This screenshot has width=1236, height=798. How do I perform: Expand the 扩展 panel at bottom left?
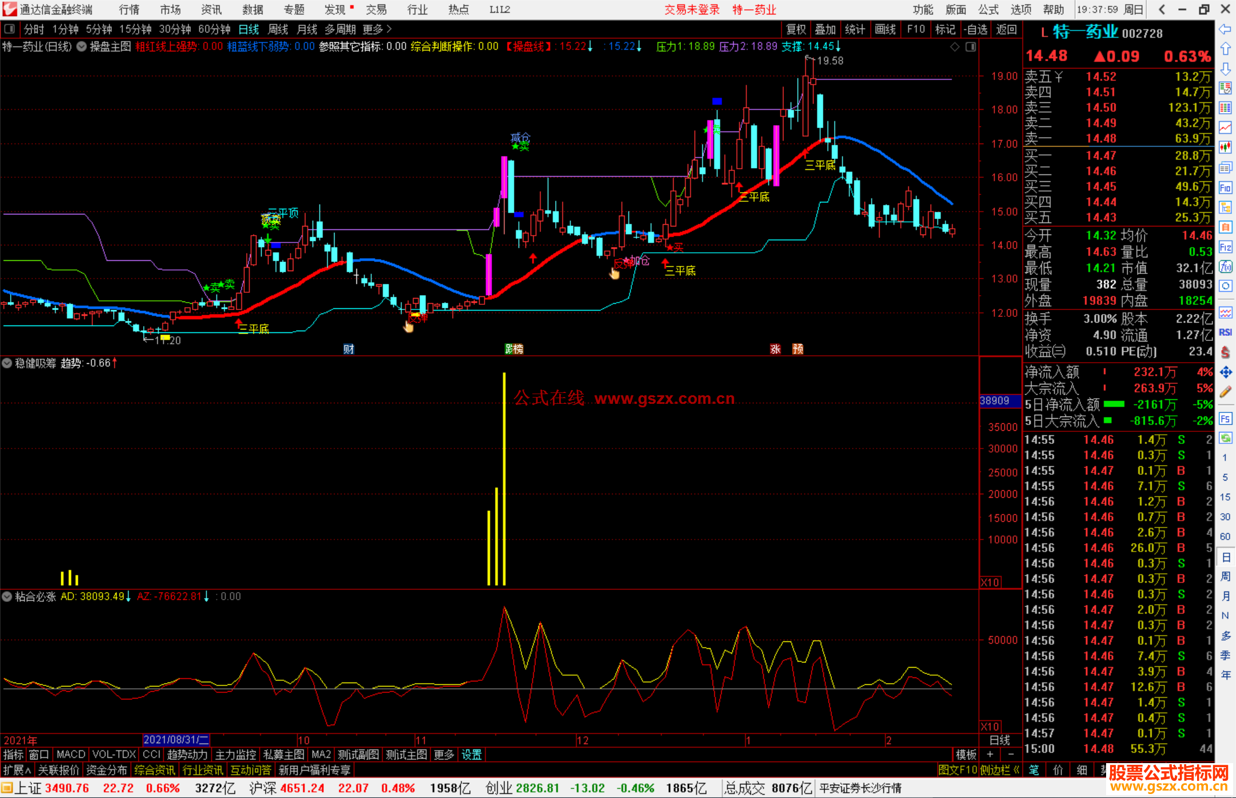click(x=17, y=770)
